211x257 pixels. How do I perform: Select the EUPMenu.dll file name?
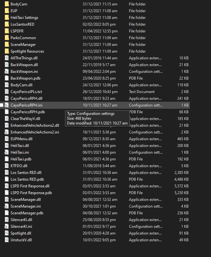pyautogui.click(x=21, y=139)
